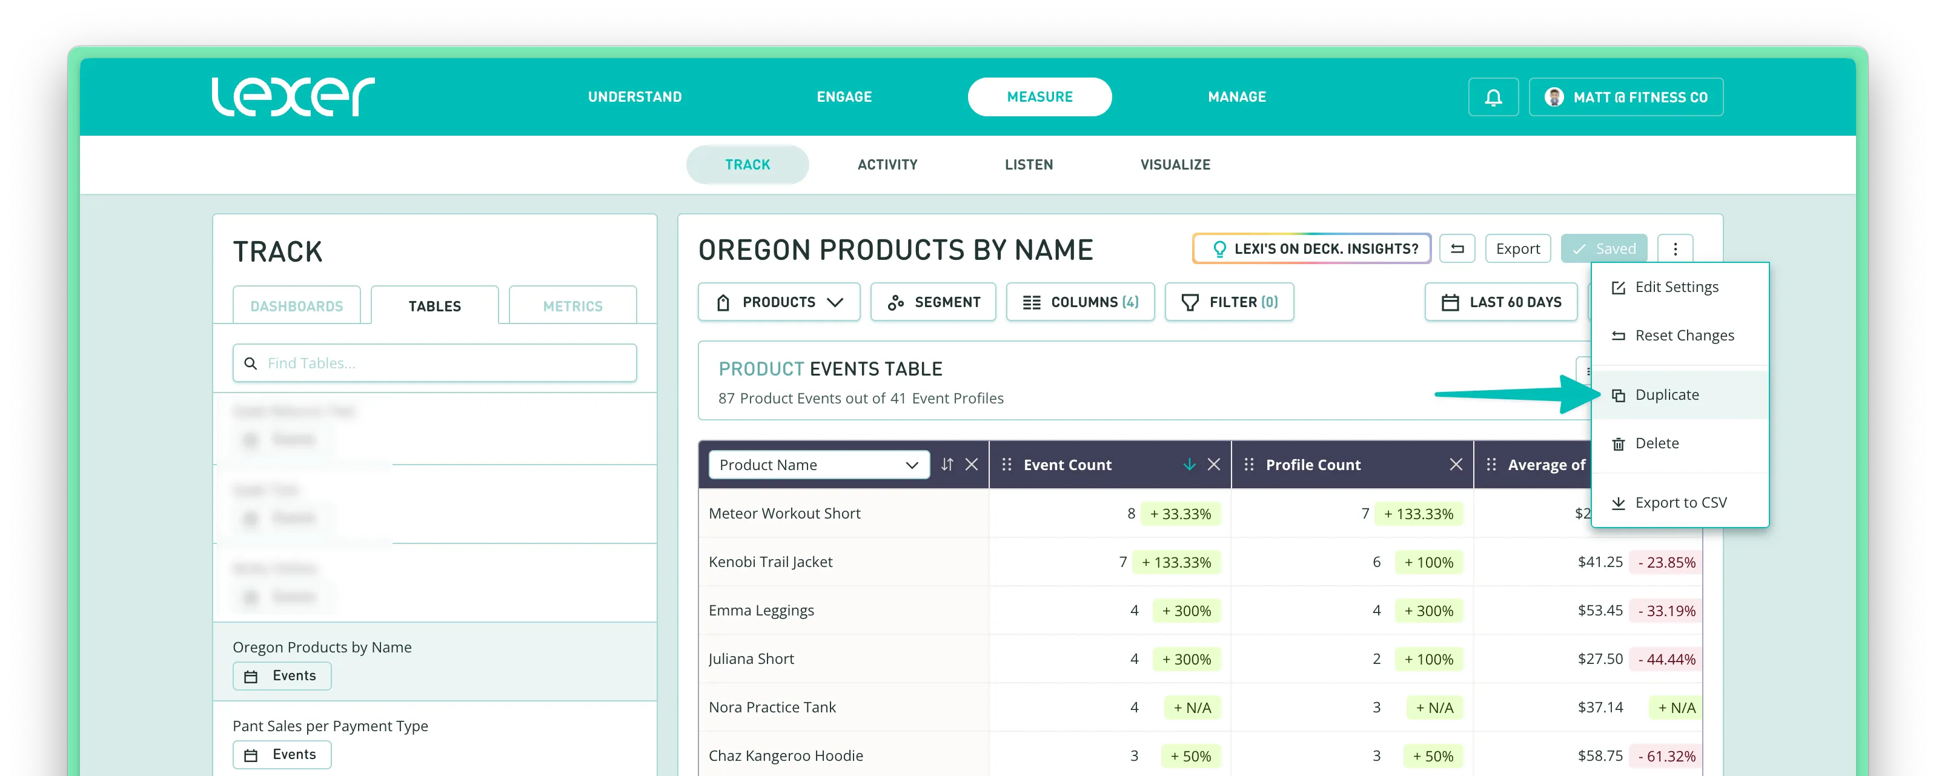Viewport: 1936px width, 776px height.
Task: Sort descending by Event Count arrow
Action: click(1189, 465)
